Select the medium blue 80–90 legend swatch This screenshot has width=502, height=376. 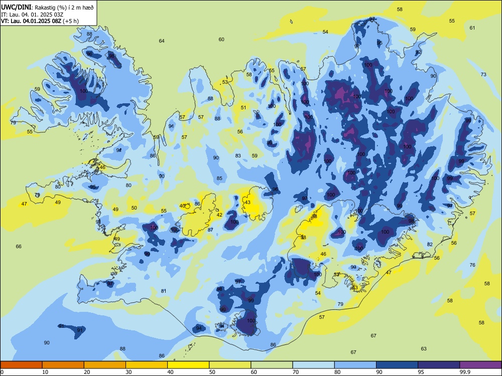click(355, 365)
